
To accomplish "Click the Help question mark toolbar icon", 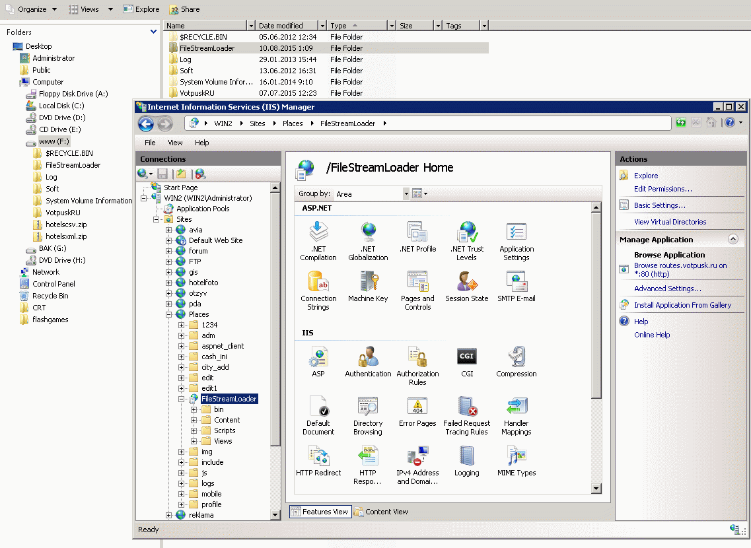I will [x=729, y=123].
